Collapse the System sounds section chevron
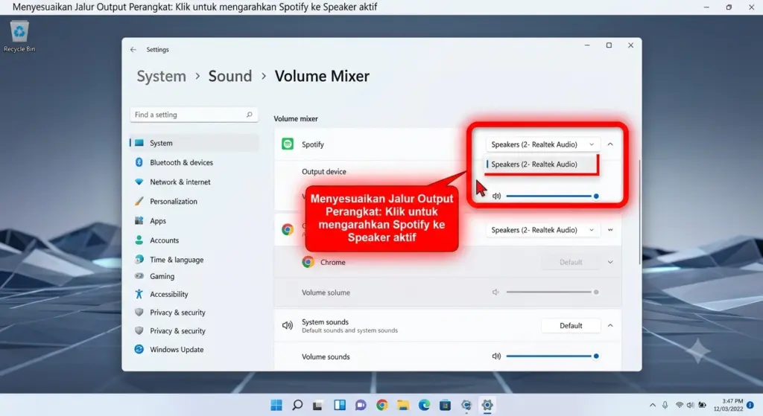Image resolution: width=763 pixels, height=416 pixels. coord(610,326)
